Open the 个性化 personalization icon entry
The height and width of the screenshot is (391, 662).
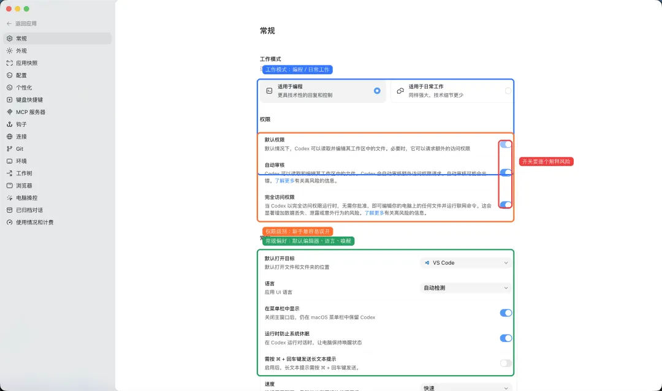9,88
